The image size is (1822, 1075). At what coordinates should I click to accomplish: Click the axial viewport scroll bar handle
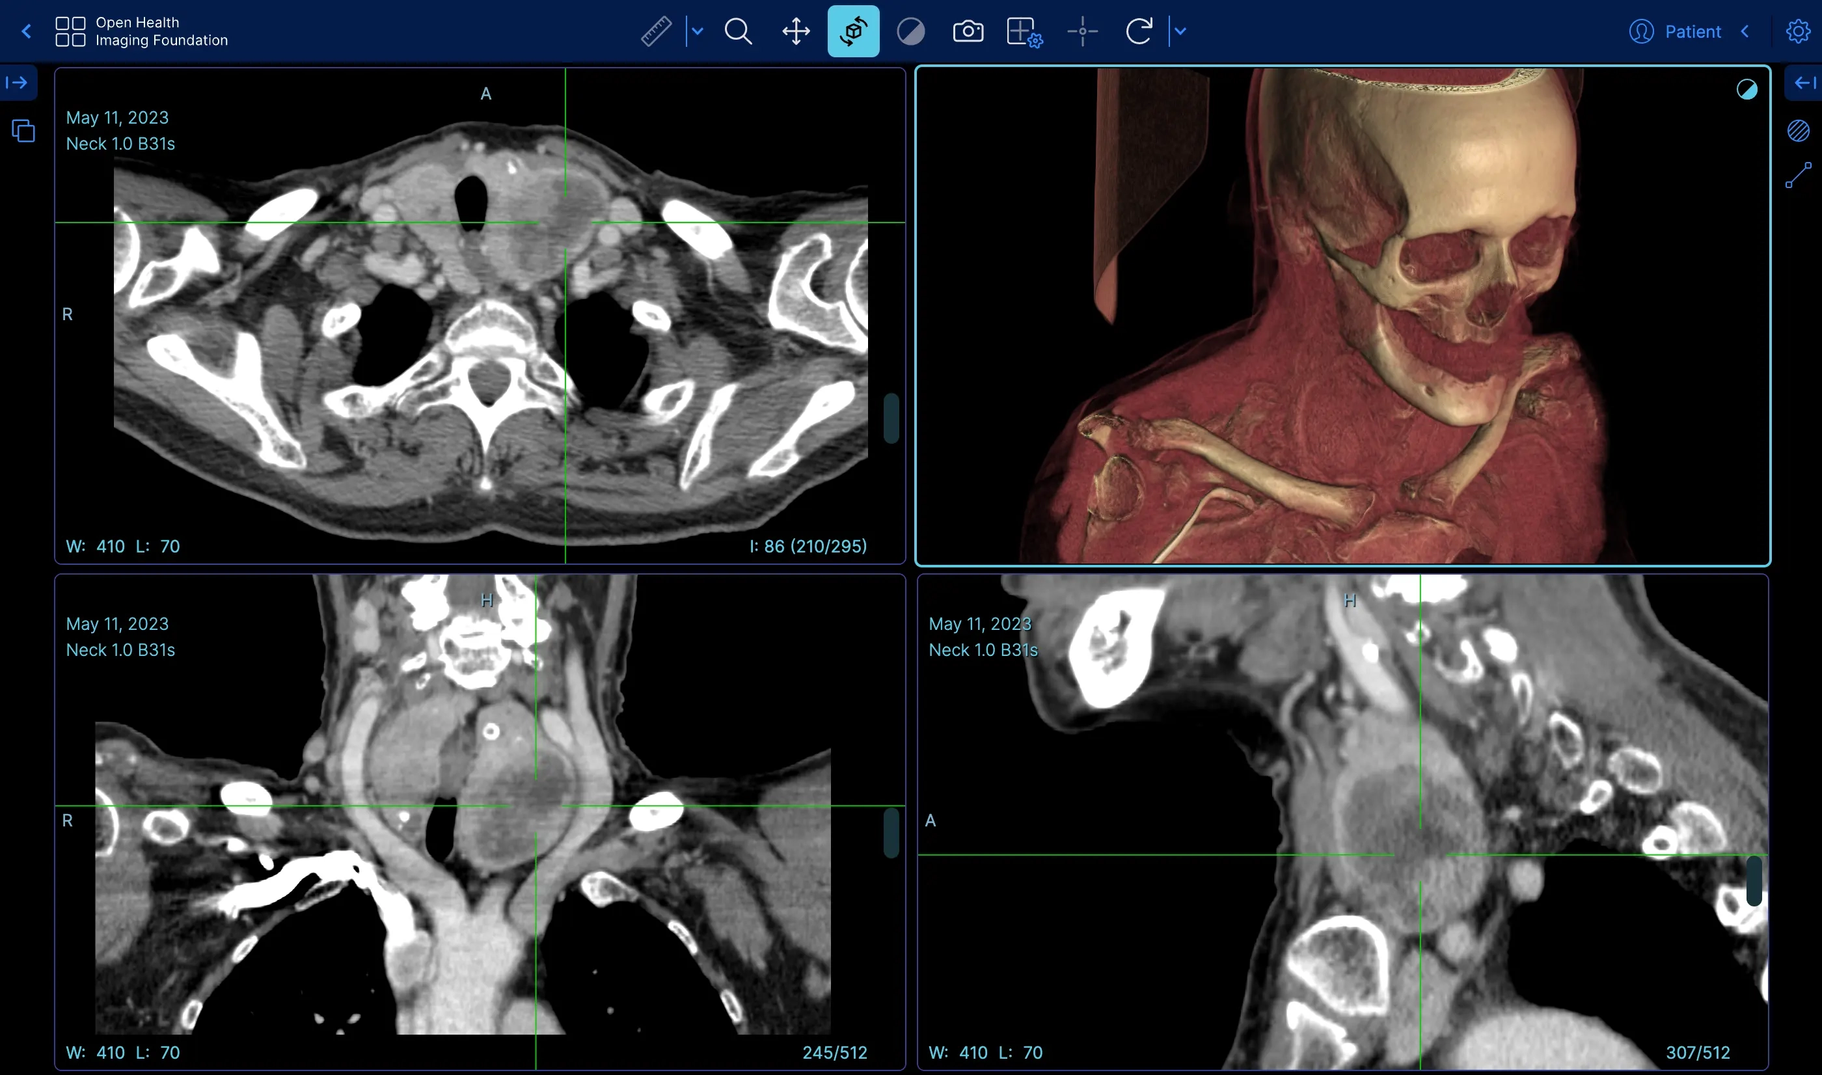point(891,418)
